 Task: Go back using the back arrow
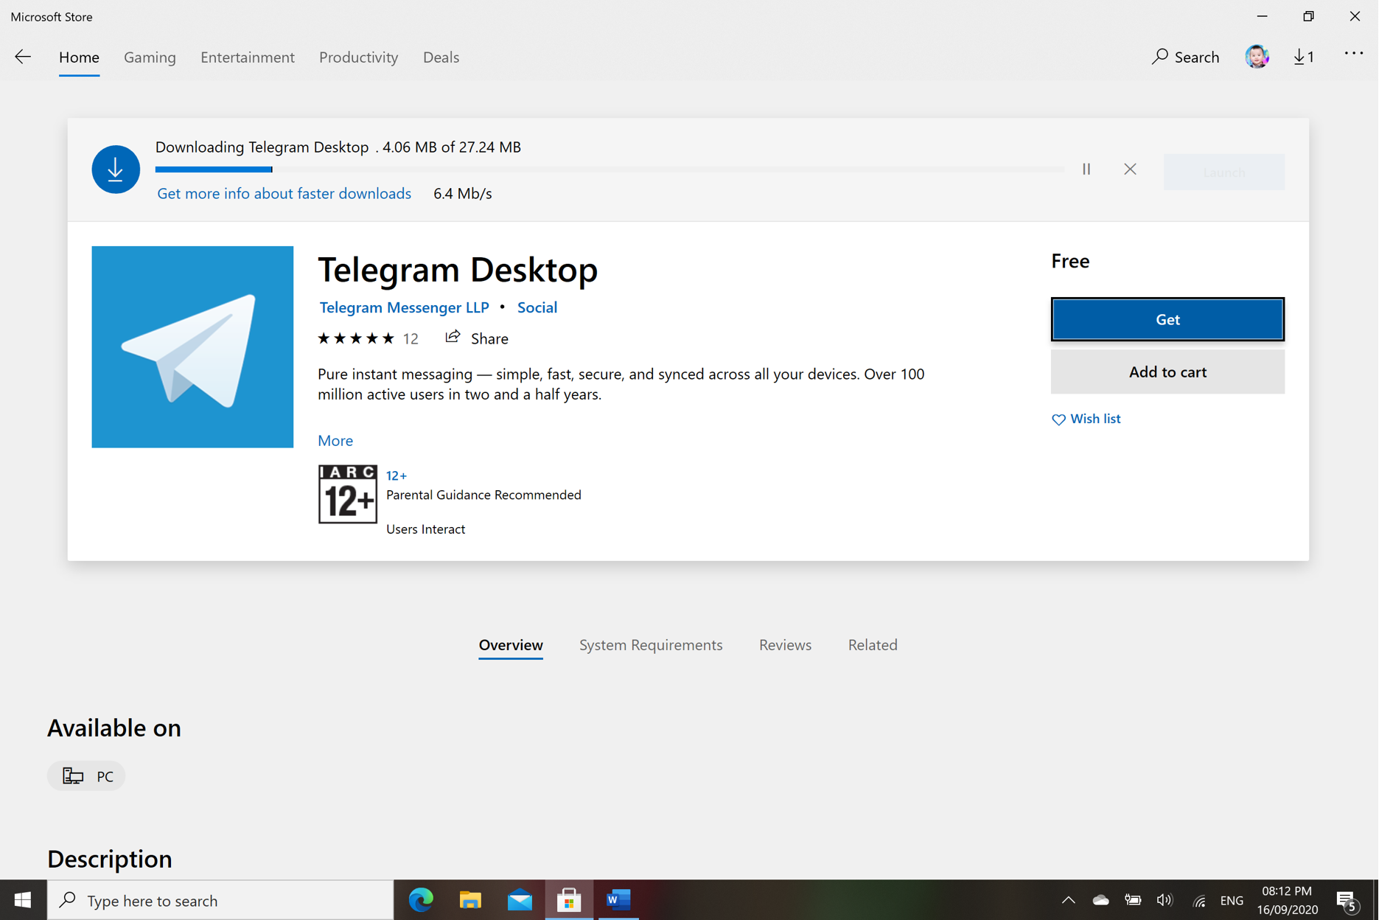23,57
